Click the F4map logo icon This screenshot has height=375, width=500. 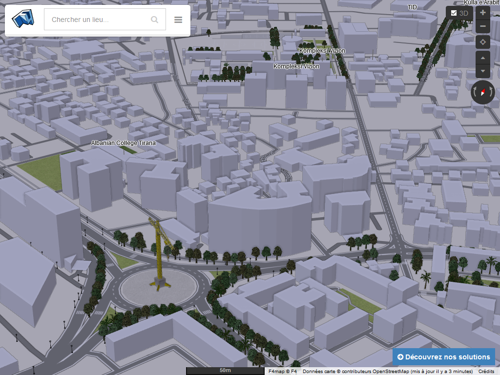point(23,20)
